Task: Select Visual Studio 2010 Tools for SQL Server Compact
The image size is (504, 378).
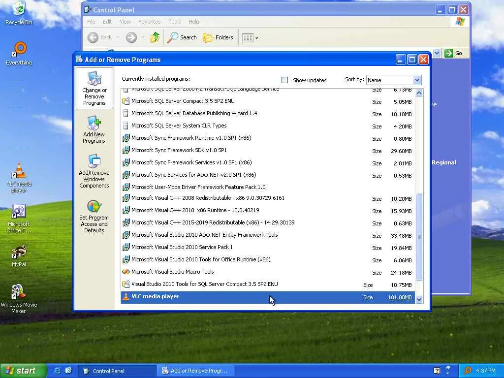Action: click(x=268, y=284)
